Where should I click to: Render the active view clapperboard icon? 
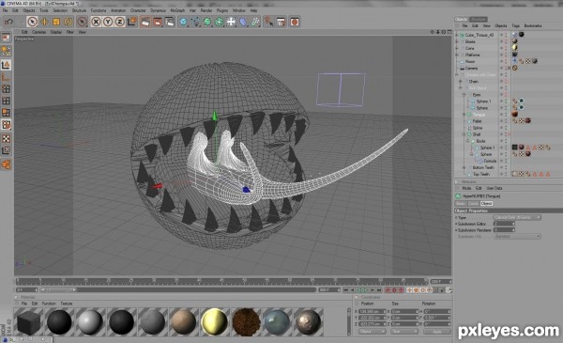145,22
